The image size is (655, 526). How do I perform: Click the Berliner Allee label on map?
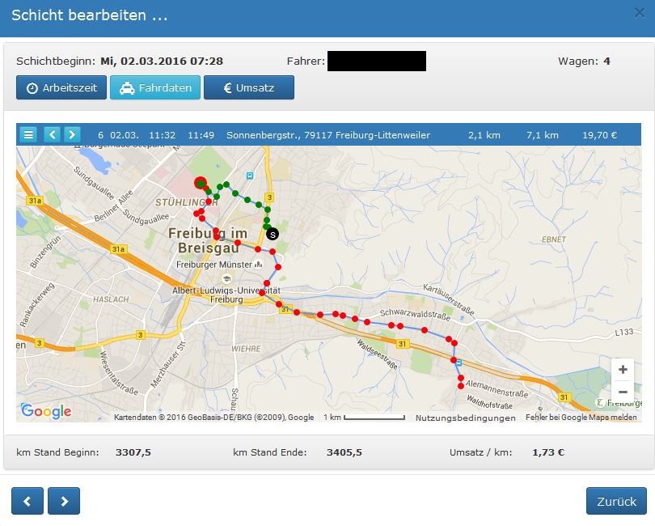(113, 206)
